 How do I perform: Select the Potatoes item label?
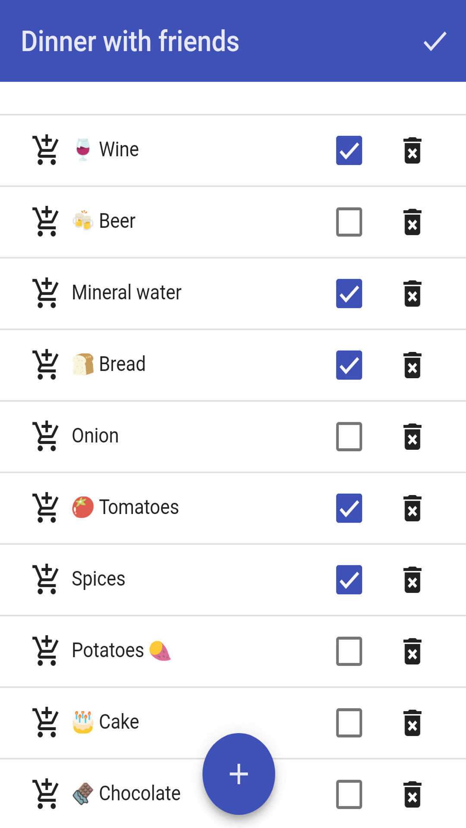coord(107,650)
